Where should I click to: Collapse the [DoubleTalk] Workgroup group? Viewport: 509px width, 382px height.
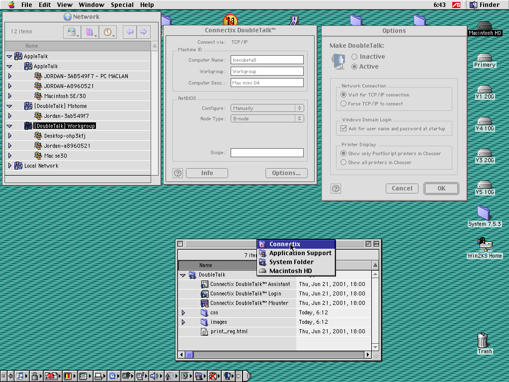tap(9, 126)
